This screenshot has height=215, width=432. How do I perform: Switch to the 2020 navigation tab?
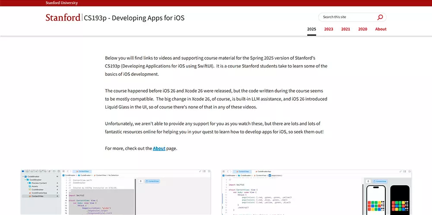[x=362, y=29]
